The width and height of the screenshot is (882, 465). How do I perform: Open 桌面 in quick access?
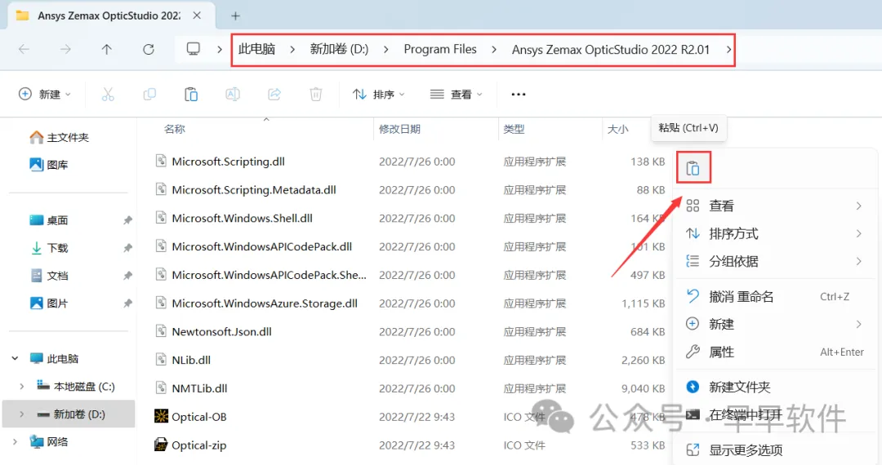pos(48,220)
